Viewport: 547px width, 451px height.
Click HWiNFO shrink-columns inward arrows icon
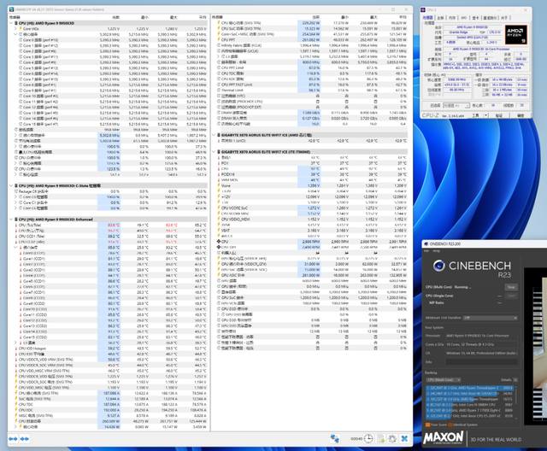click(25, 439)
